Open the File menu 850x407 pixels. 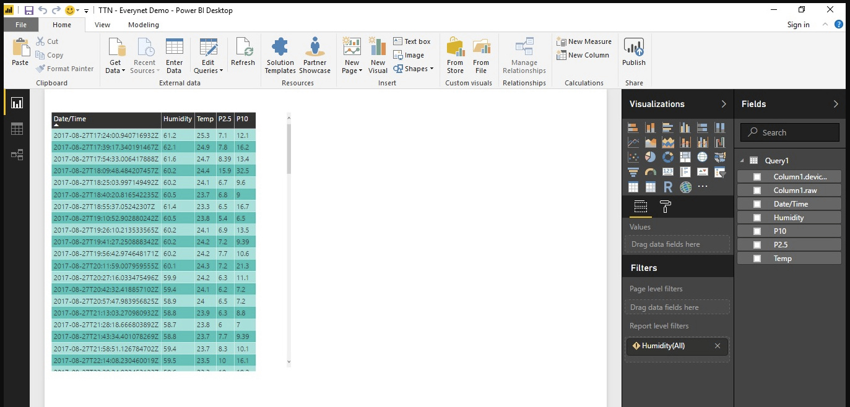coord(21,25)
